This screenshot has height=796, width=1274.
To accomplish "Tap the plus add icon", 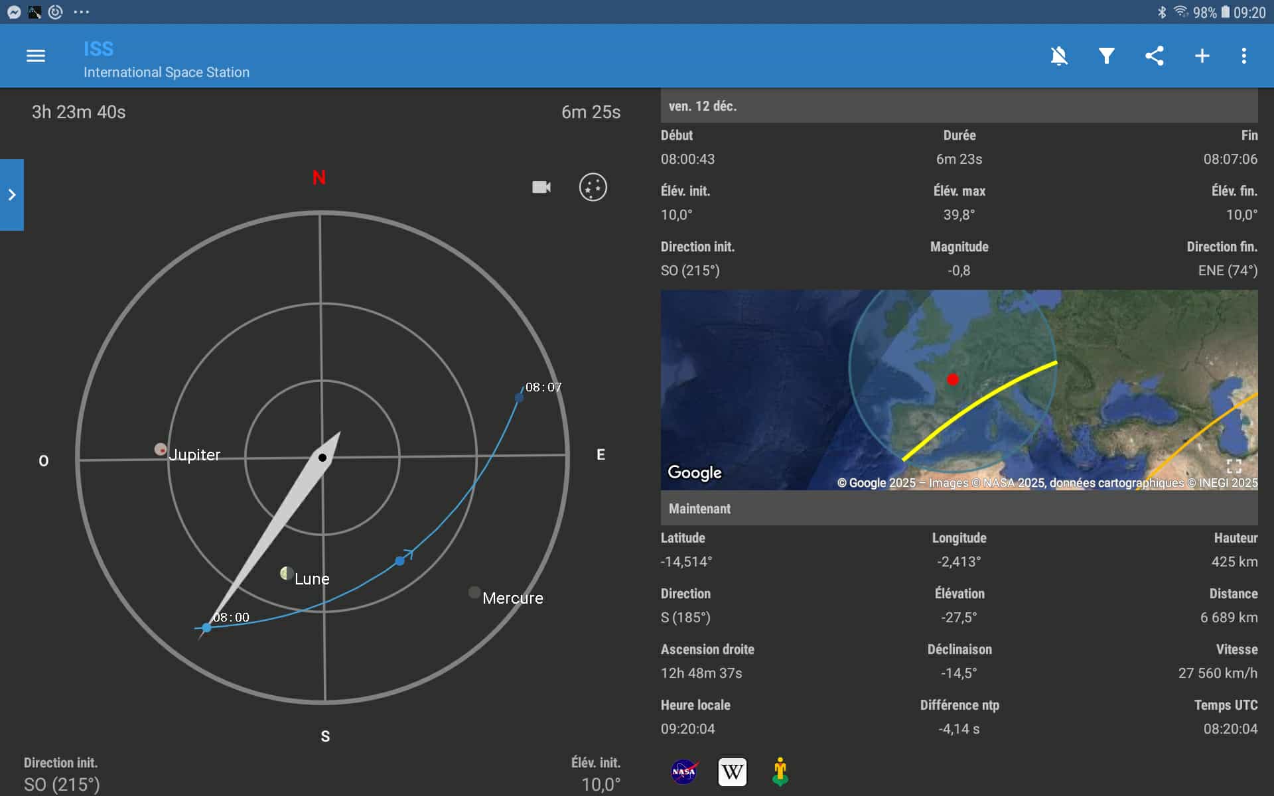I will 1202,56.
